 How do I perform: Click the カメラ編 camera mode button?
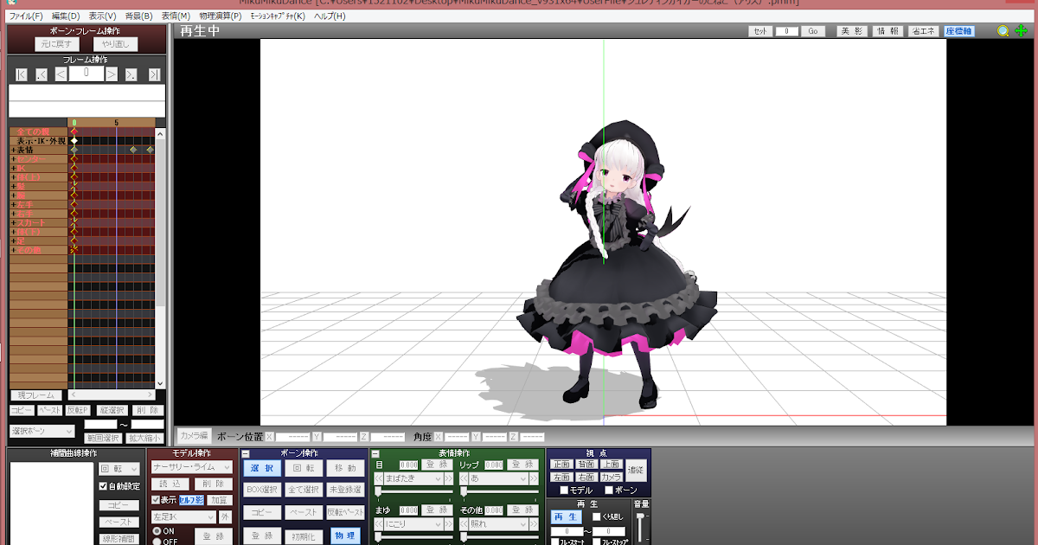(x=194, y=437)
